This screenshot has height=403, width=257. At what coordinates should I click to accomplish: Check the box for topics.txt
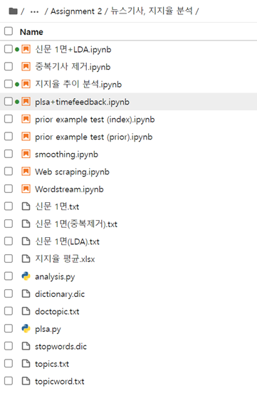9,363
